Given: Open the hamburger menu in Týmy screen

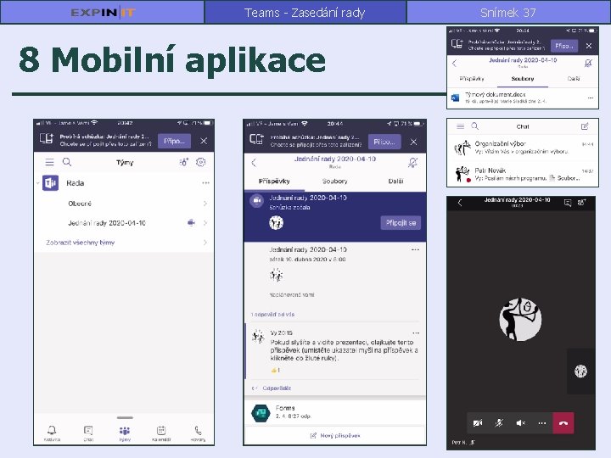Looking at the screenshot, I should (x=49, y=162).
